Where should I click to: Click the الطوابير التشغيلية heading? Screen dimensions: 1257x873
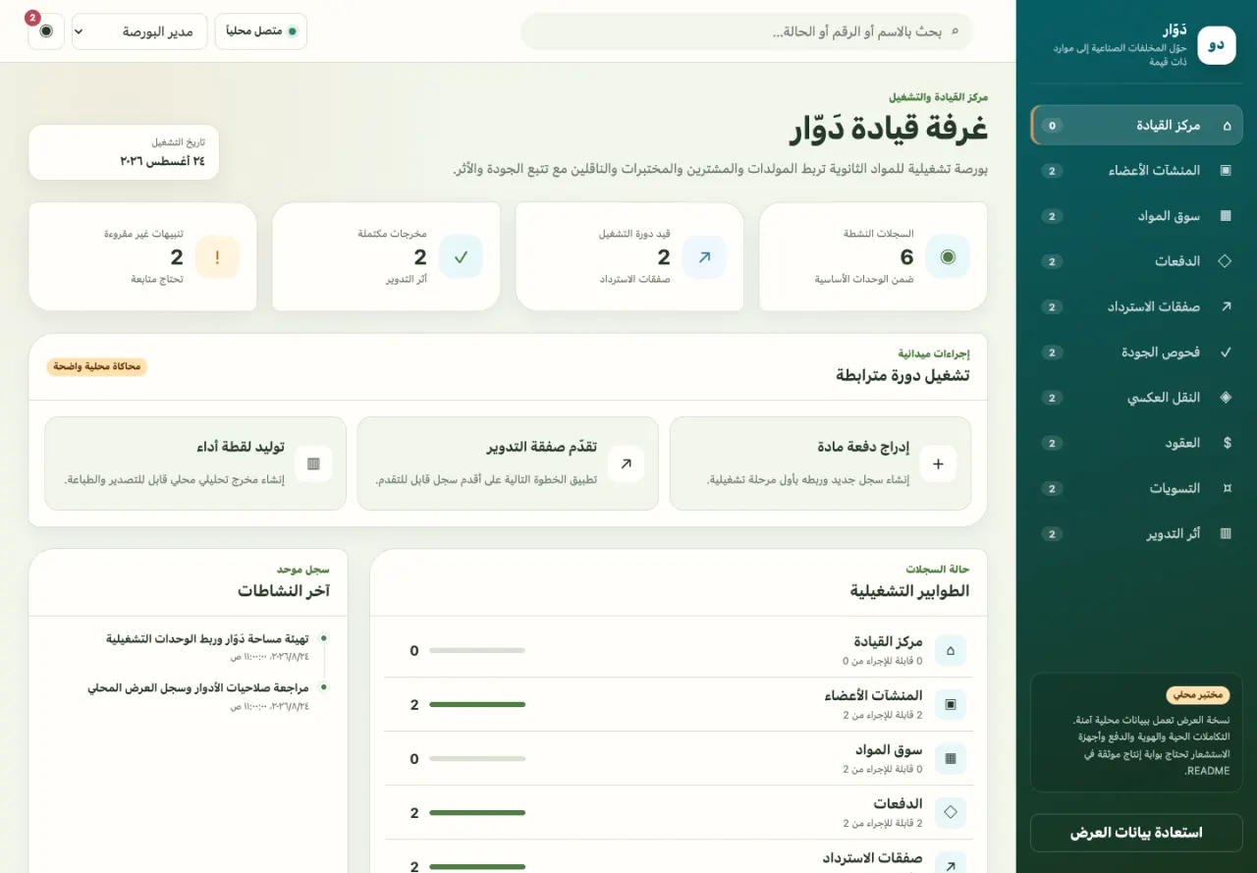[910, 591]
